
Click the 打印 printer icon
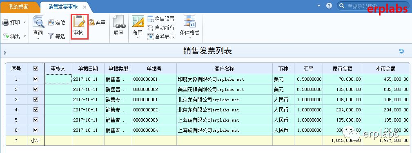pyautogui.click(x=6, y=22)
